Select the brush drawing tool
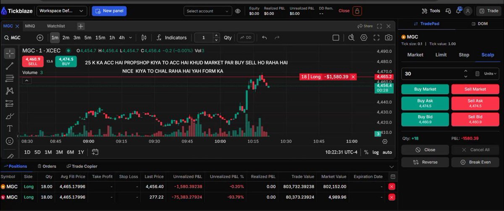This screenshot has width=504, height=211. (x=10, y=116)
